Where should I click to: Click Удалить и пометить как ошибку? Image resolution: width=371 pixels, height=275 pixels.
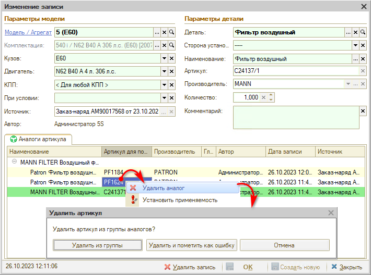pyautogui.click(x=192, y=245)
